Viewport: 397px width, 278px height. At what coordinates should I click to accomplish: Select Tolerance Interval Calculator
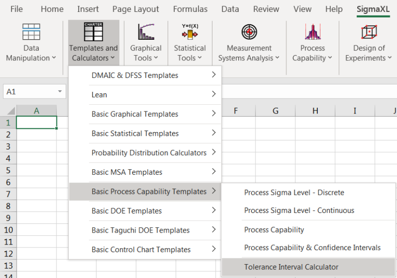(x=291, y=267)
